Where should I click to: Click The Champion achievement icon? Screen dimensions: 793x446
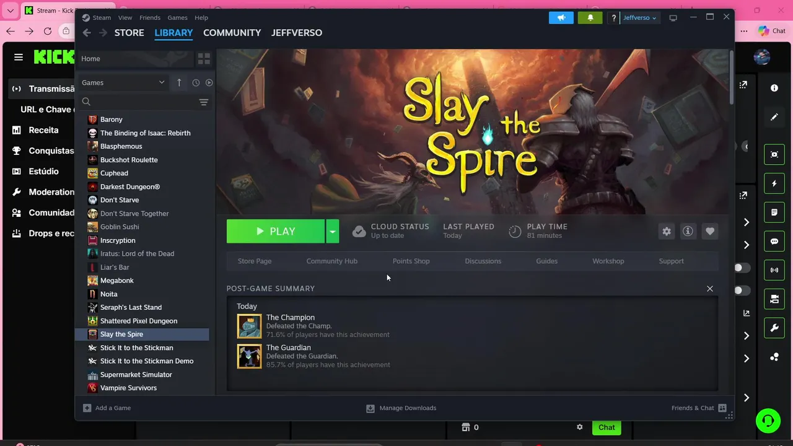tap(249, 326)
